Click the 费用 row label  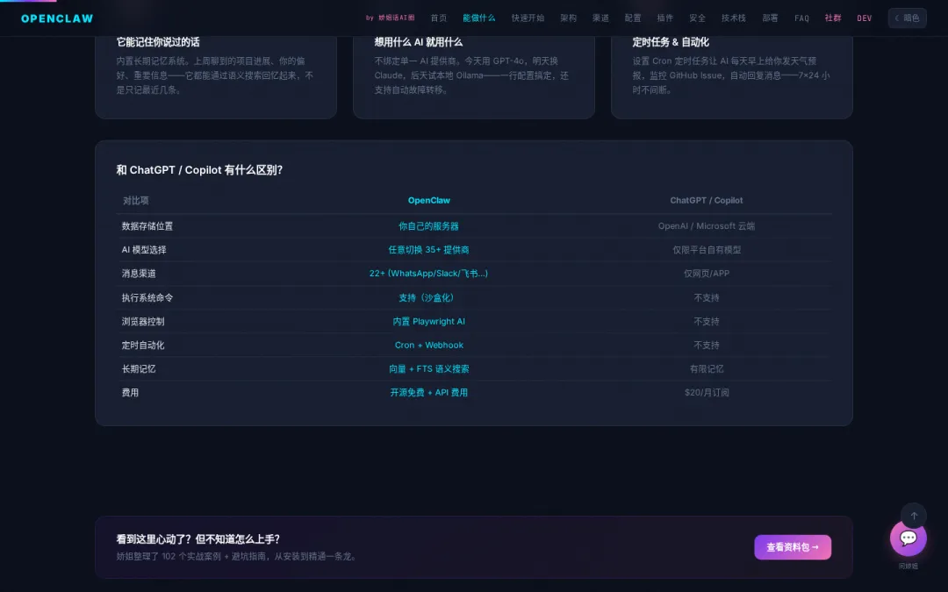[130, 393]
